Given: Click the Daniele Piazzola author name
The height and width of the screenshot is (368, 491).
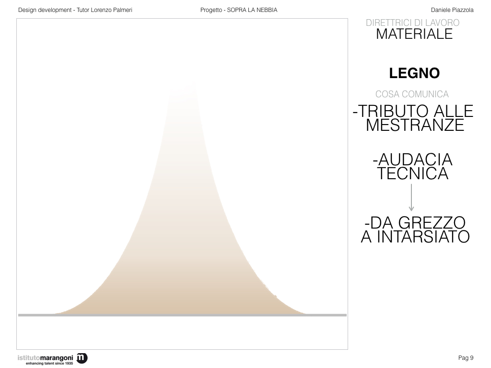Looking at the screenshot, I should tap(452, 10).
